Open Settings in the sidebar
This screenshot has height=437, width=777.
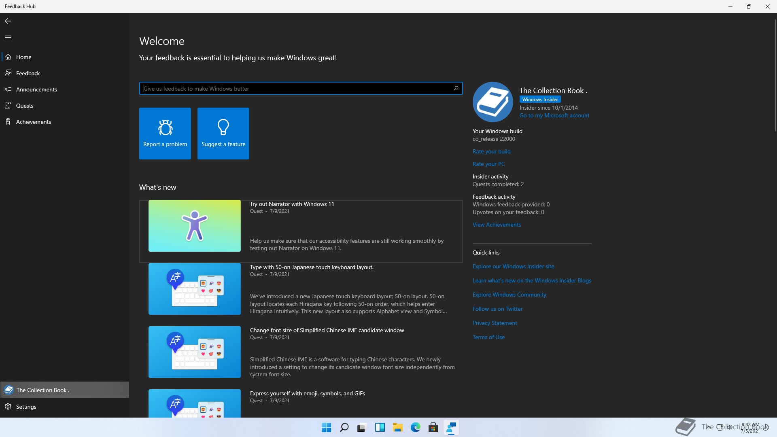[65, 407]
